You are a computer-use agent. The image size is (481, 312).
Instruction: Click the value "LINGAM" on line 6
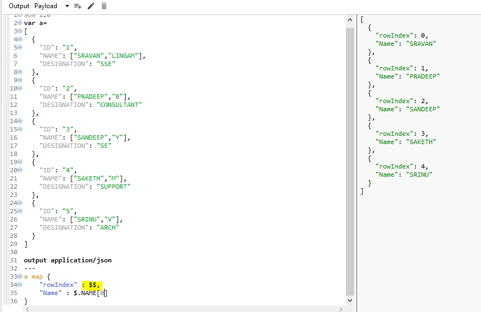tap(123, 56)
